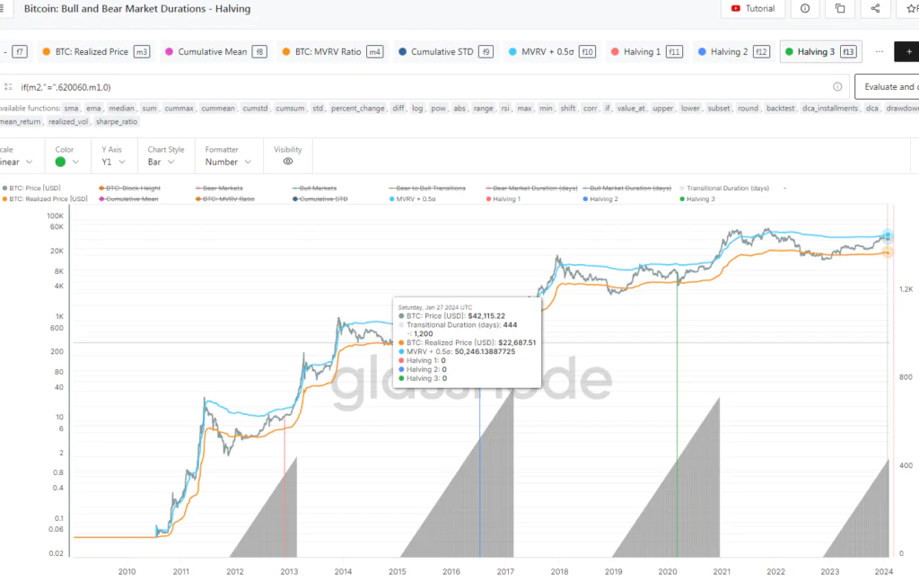Select the BTC: MVRV Ratio metric tab
Viewport: 919px width, 582px height.
click(332, 51)
